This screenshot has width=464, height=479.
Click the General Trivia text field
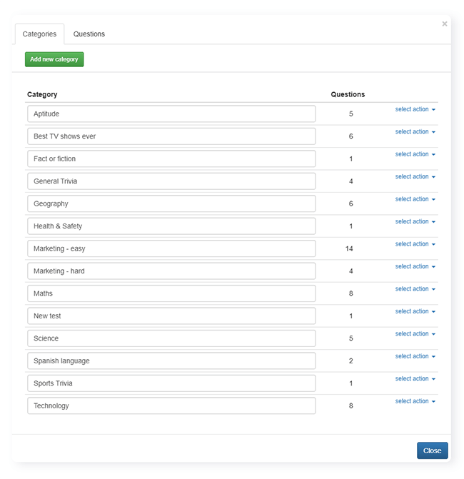(x=171, y=181)
